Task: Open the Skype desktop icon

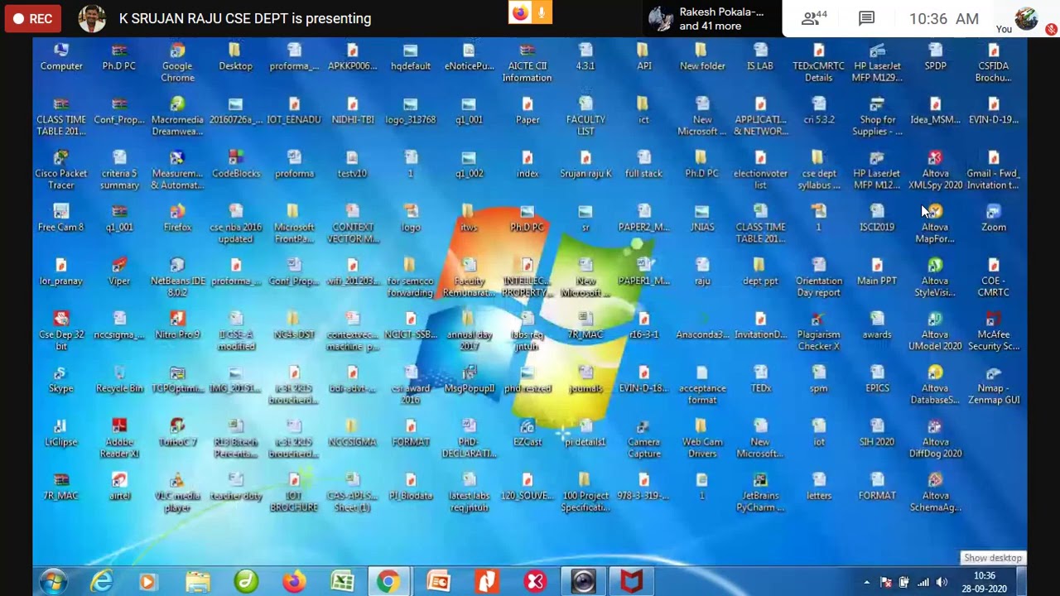Action: (x=60, y=380)
